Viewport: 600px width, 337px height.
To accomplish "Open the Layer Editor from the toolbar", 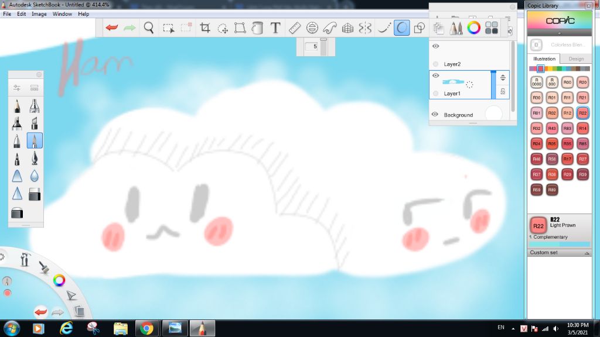I will pos(438,28).
